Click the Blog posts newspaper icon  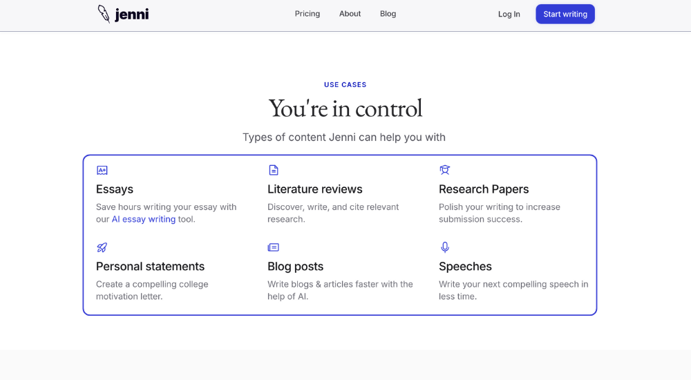[273, 247]
